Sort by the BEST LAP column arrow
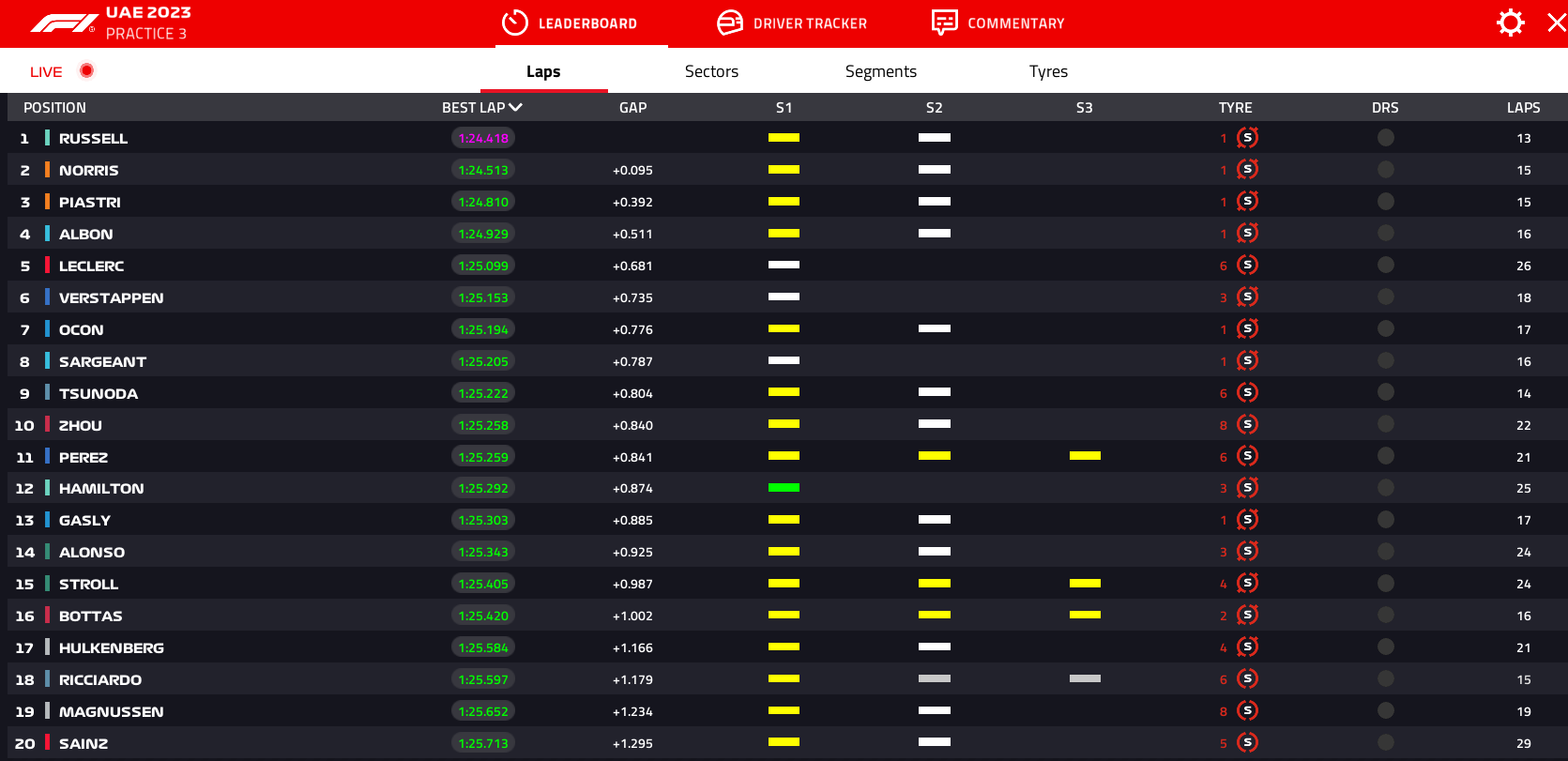The image size is (1568, 761). (x=515, y=108)
